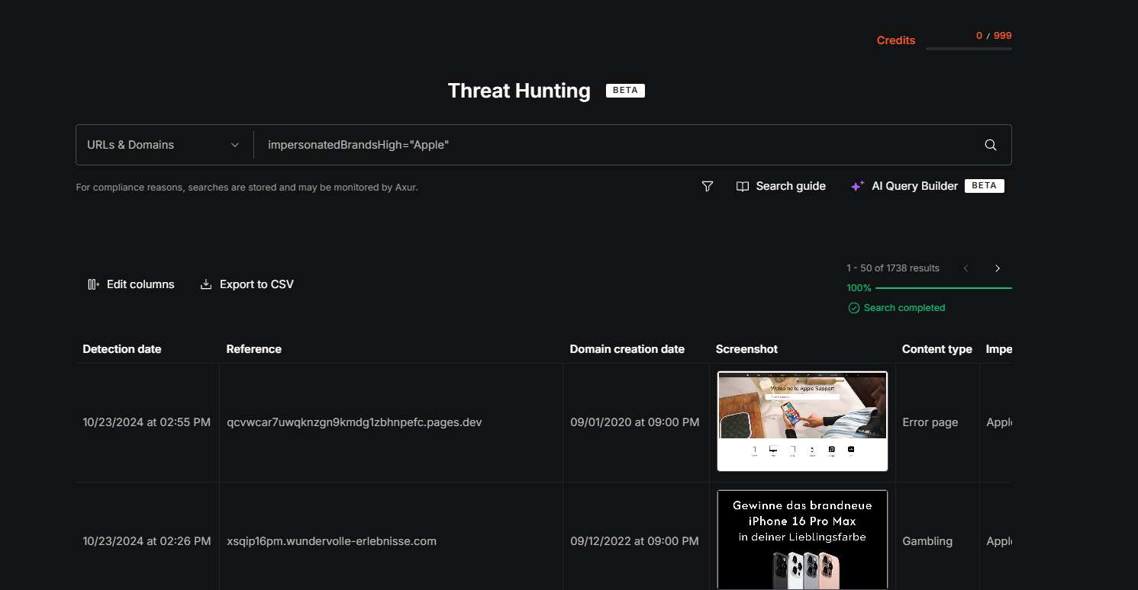Click Edit columns button
The image size is (1138, 590).
[x=131, y=284]
